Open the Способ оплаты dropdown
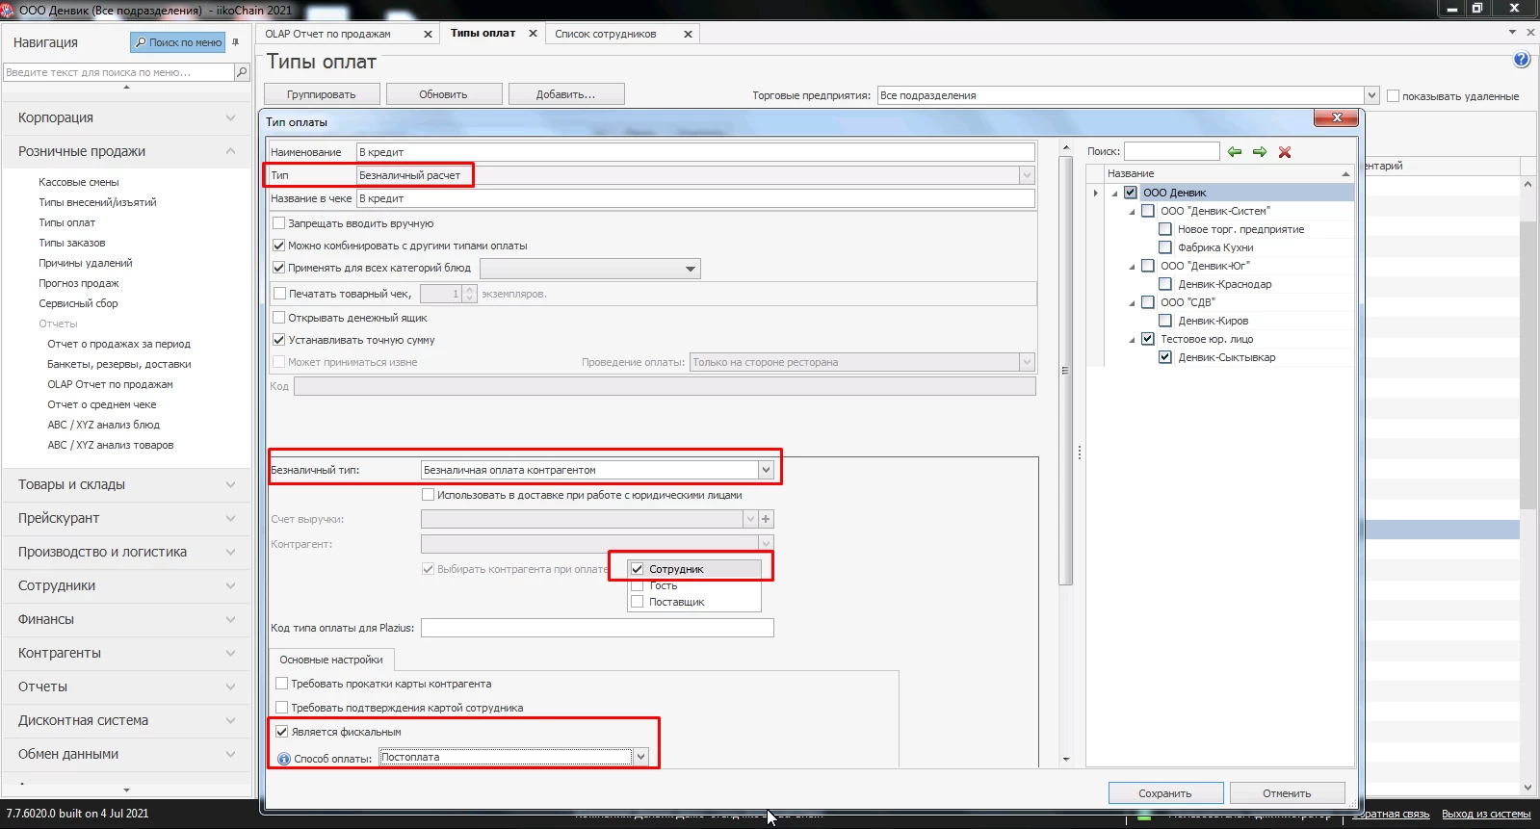The height and width of the screenshot is (829, 1540). click(640, 757)
